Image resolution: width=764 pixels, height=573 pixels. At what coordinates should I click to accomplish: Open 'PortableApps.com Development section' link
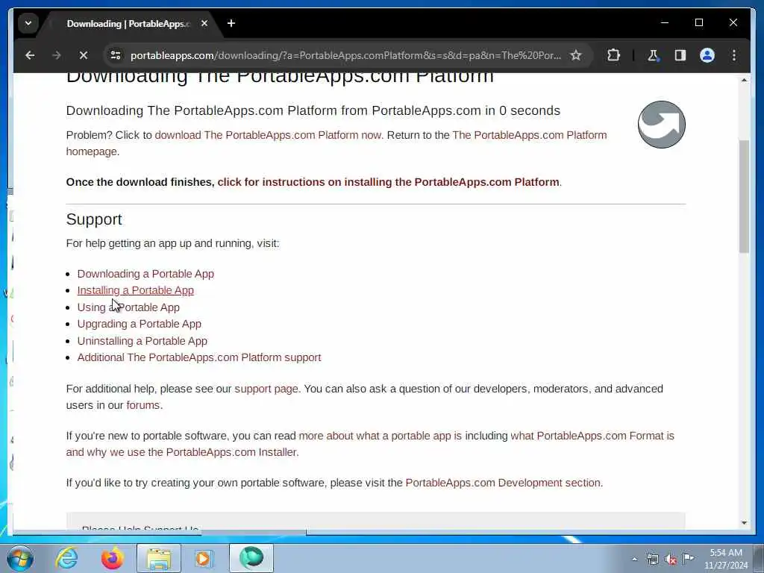tap(503, 483)
